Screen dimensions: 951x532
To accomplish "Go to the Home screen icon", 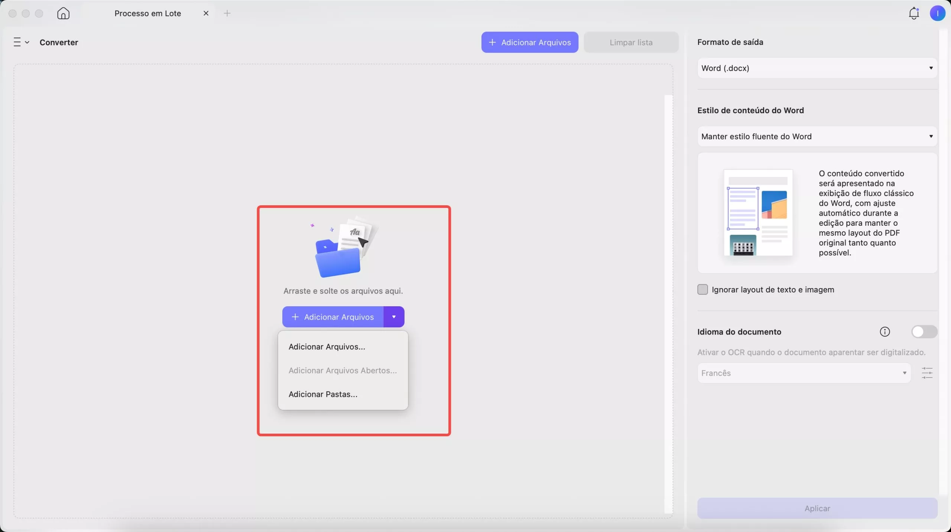I will tap(63, 13).
